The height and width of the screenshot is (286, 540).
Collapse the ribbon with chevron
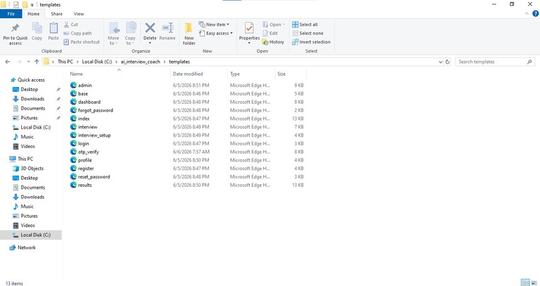(x=527, y=14)
